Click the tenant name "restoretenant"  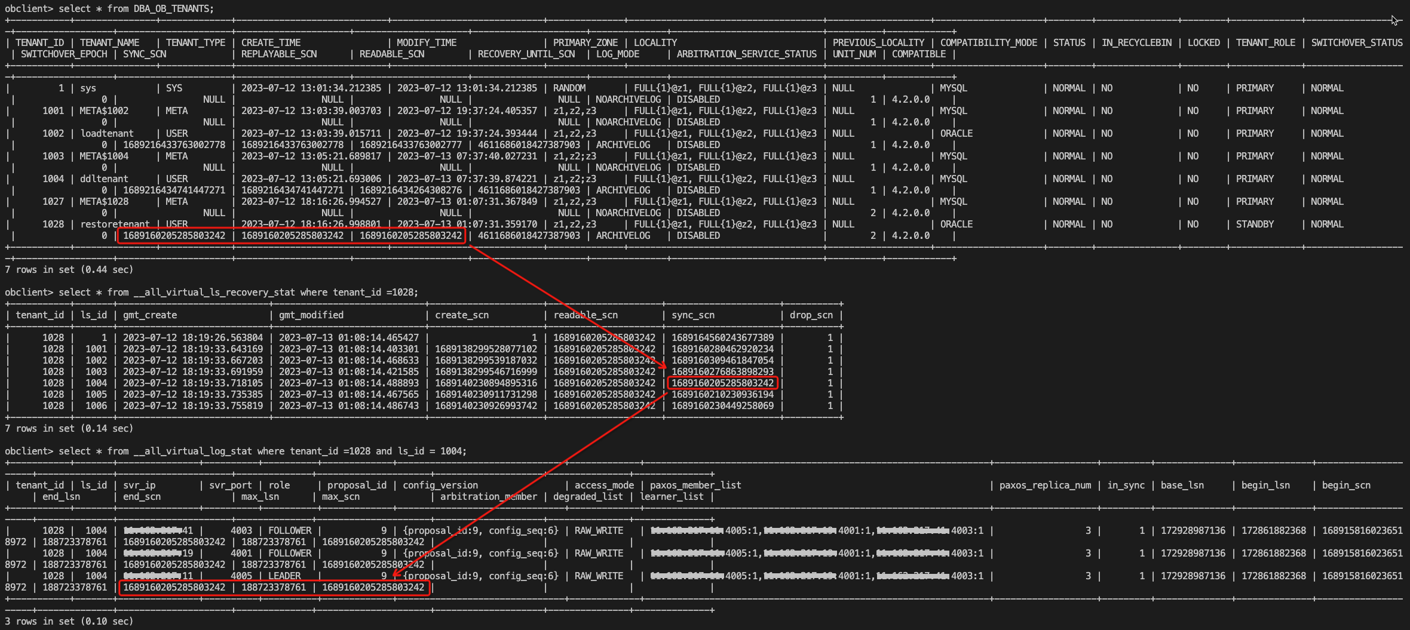click(x=115, y=224)
